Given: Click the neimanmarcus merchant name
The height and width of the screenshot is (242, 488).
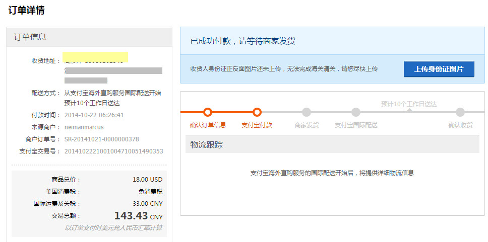Looking at the screenshot, I should [84, 127].
